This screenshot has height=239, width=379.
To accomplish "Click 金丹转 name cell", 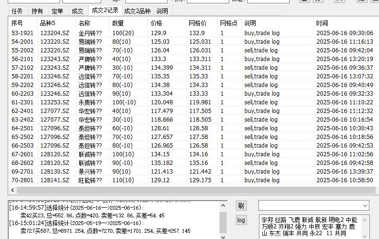I will (x=90, y=33).
